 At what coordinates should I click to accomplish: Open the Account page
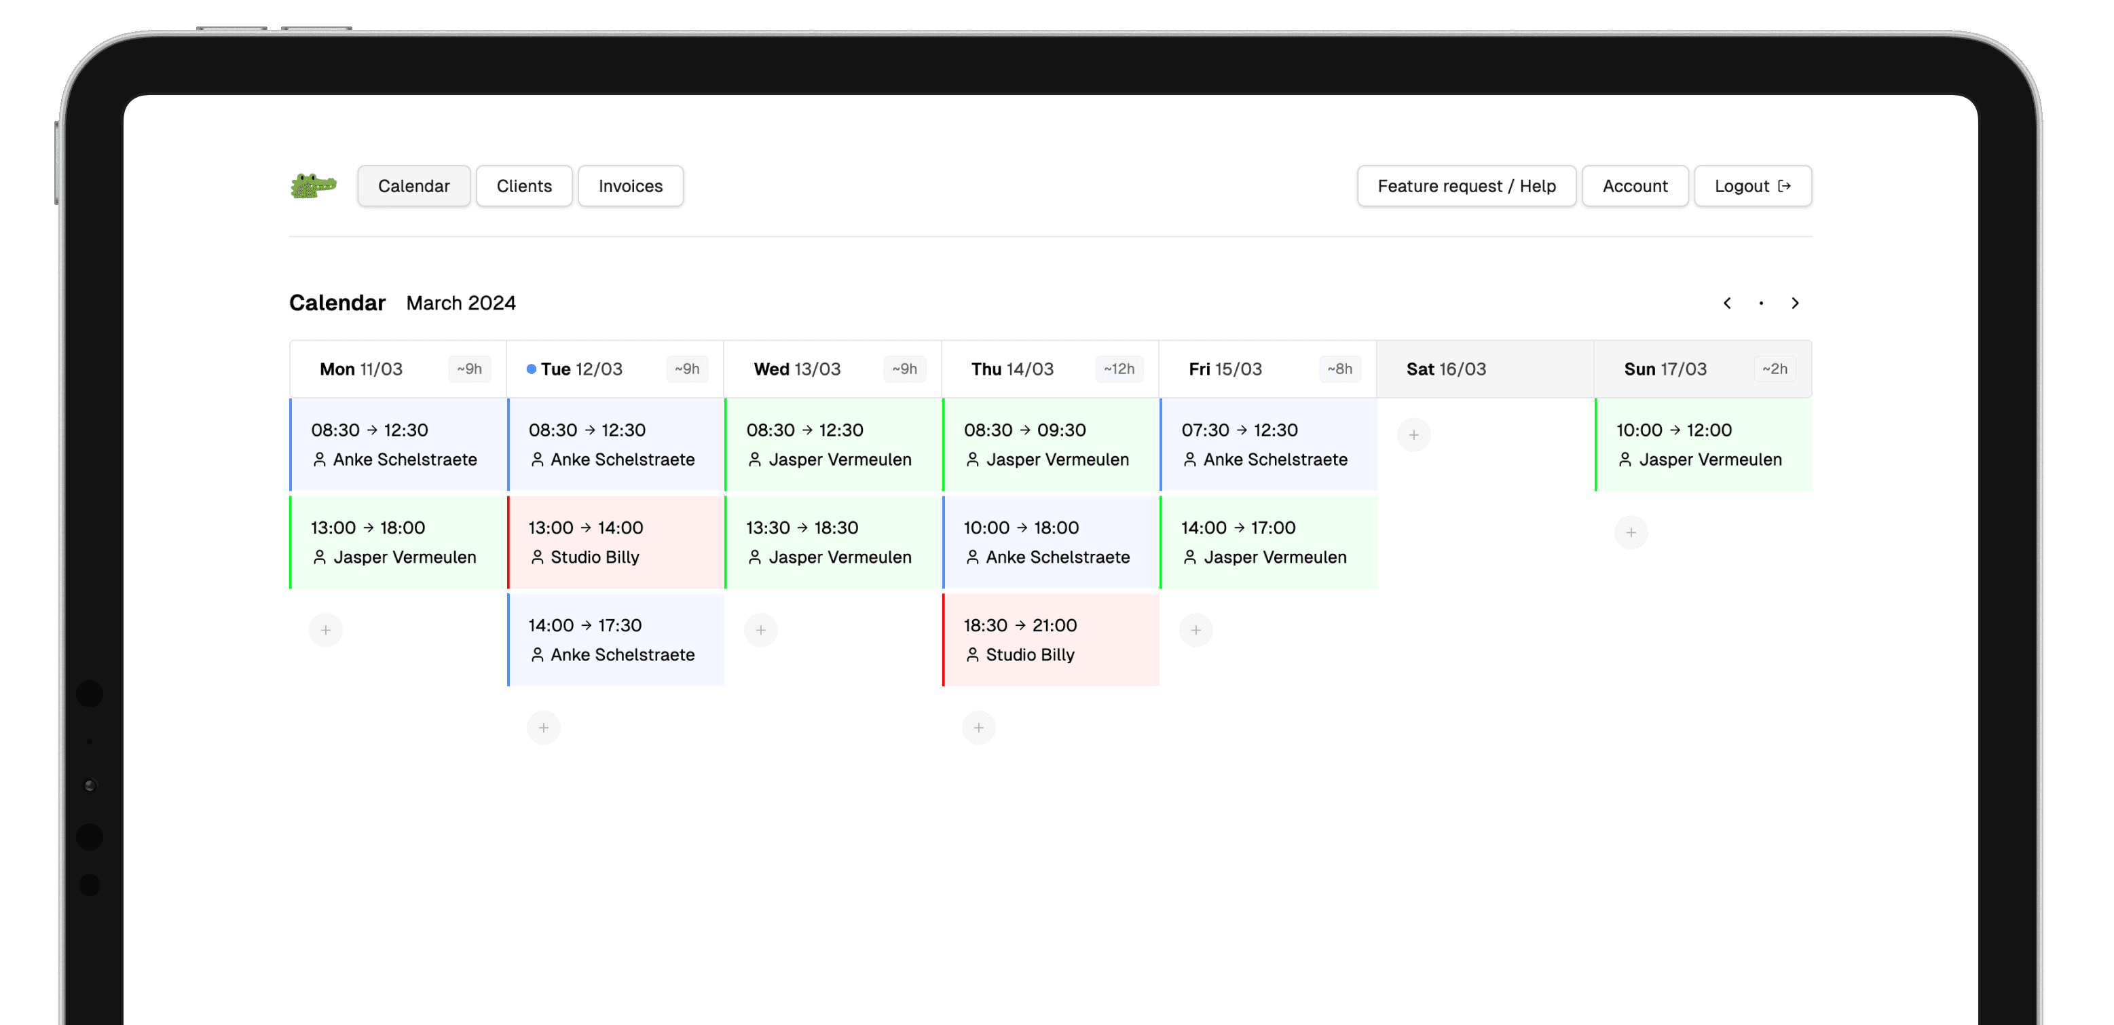[x=1635, y=186]
